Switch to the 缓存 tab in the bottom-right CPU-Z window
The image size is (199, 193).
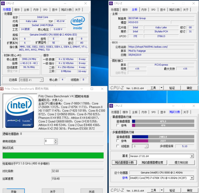coord(125,112)
